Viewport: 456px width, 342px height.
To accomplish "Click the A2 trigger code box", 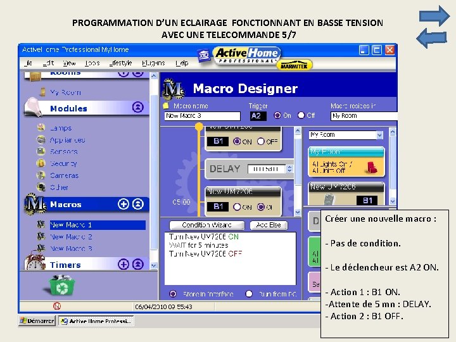I will [258, 116].
